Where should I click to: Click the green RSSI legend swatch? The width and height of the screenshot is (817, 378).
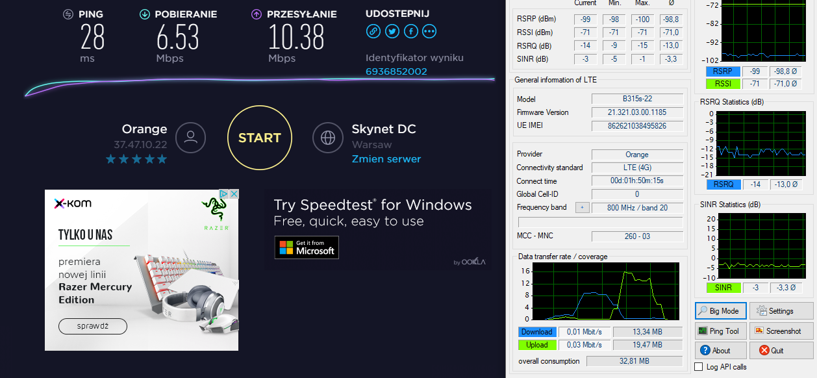coord(722,84)
